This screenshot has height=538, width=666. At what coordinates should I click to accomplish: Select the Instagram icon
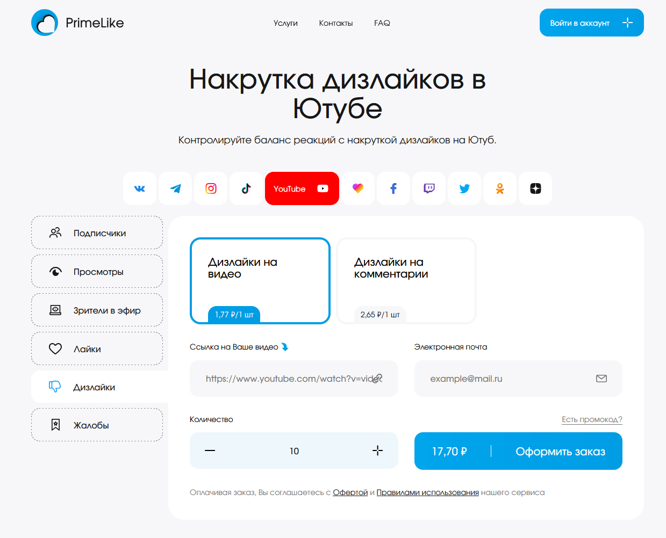[211, 188]
